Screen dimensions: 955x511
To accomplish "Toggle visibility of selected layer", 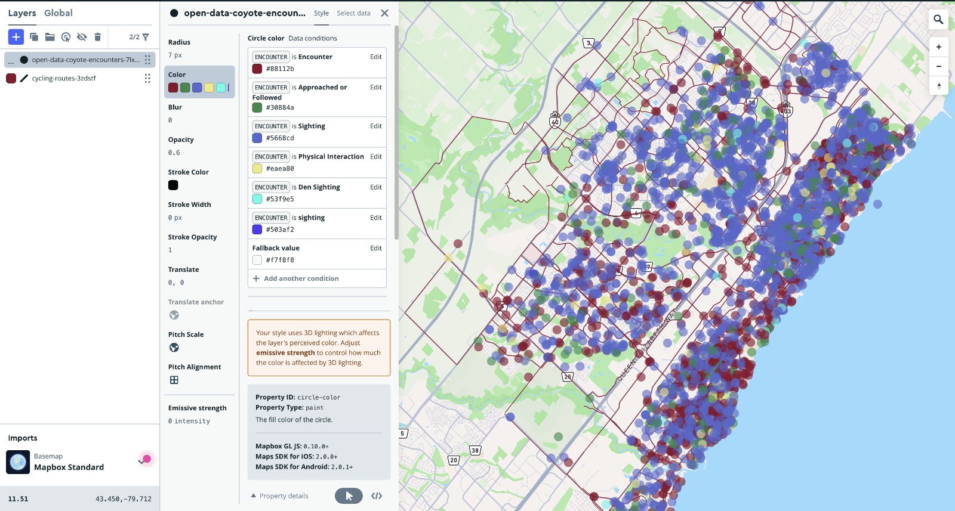I will click(82, 37).
